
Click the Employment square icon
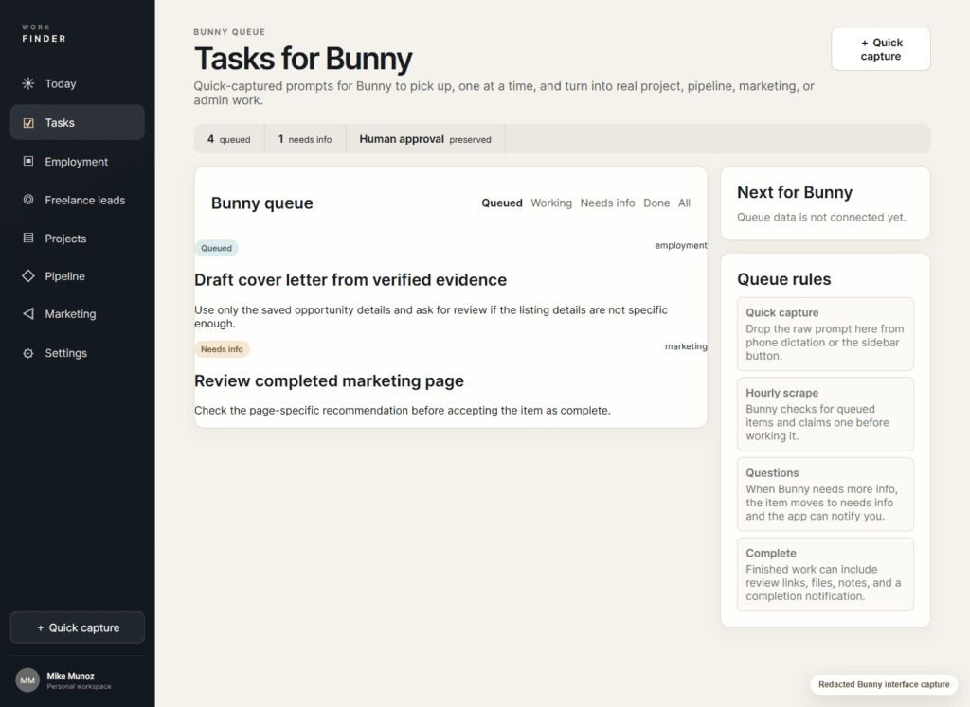pyautogui.click(x=28, y=161)
